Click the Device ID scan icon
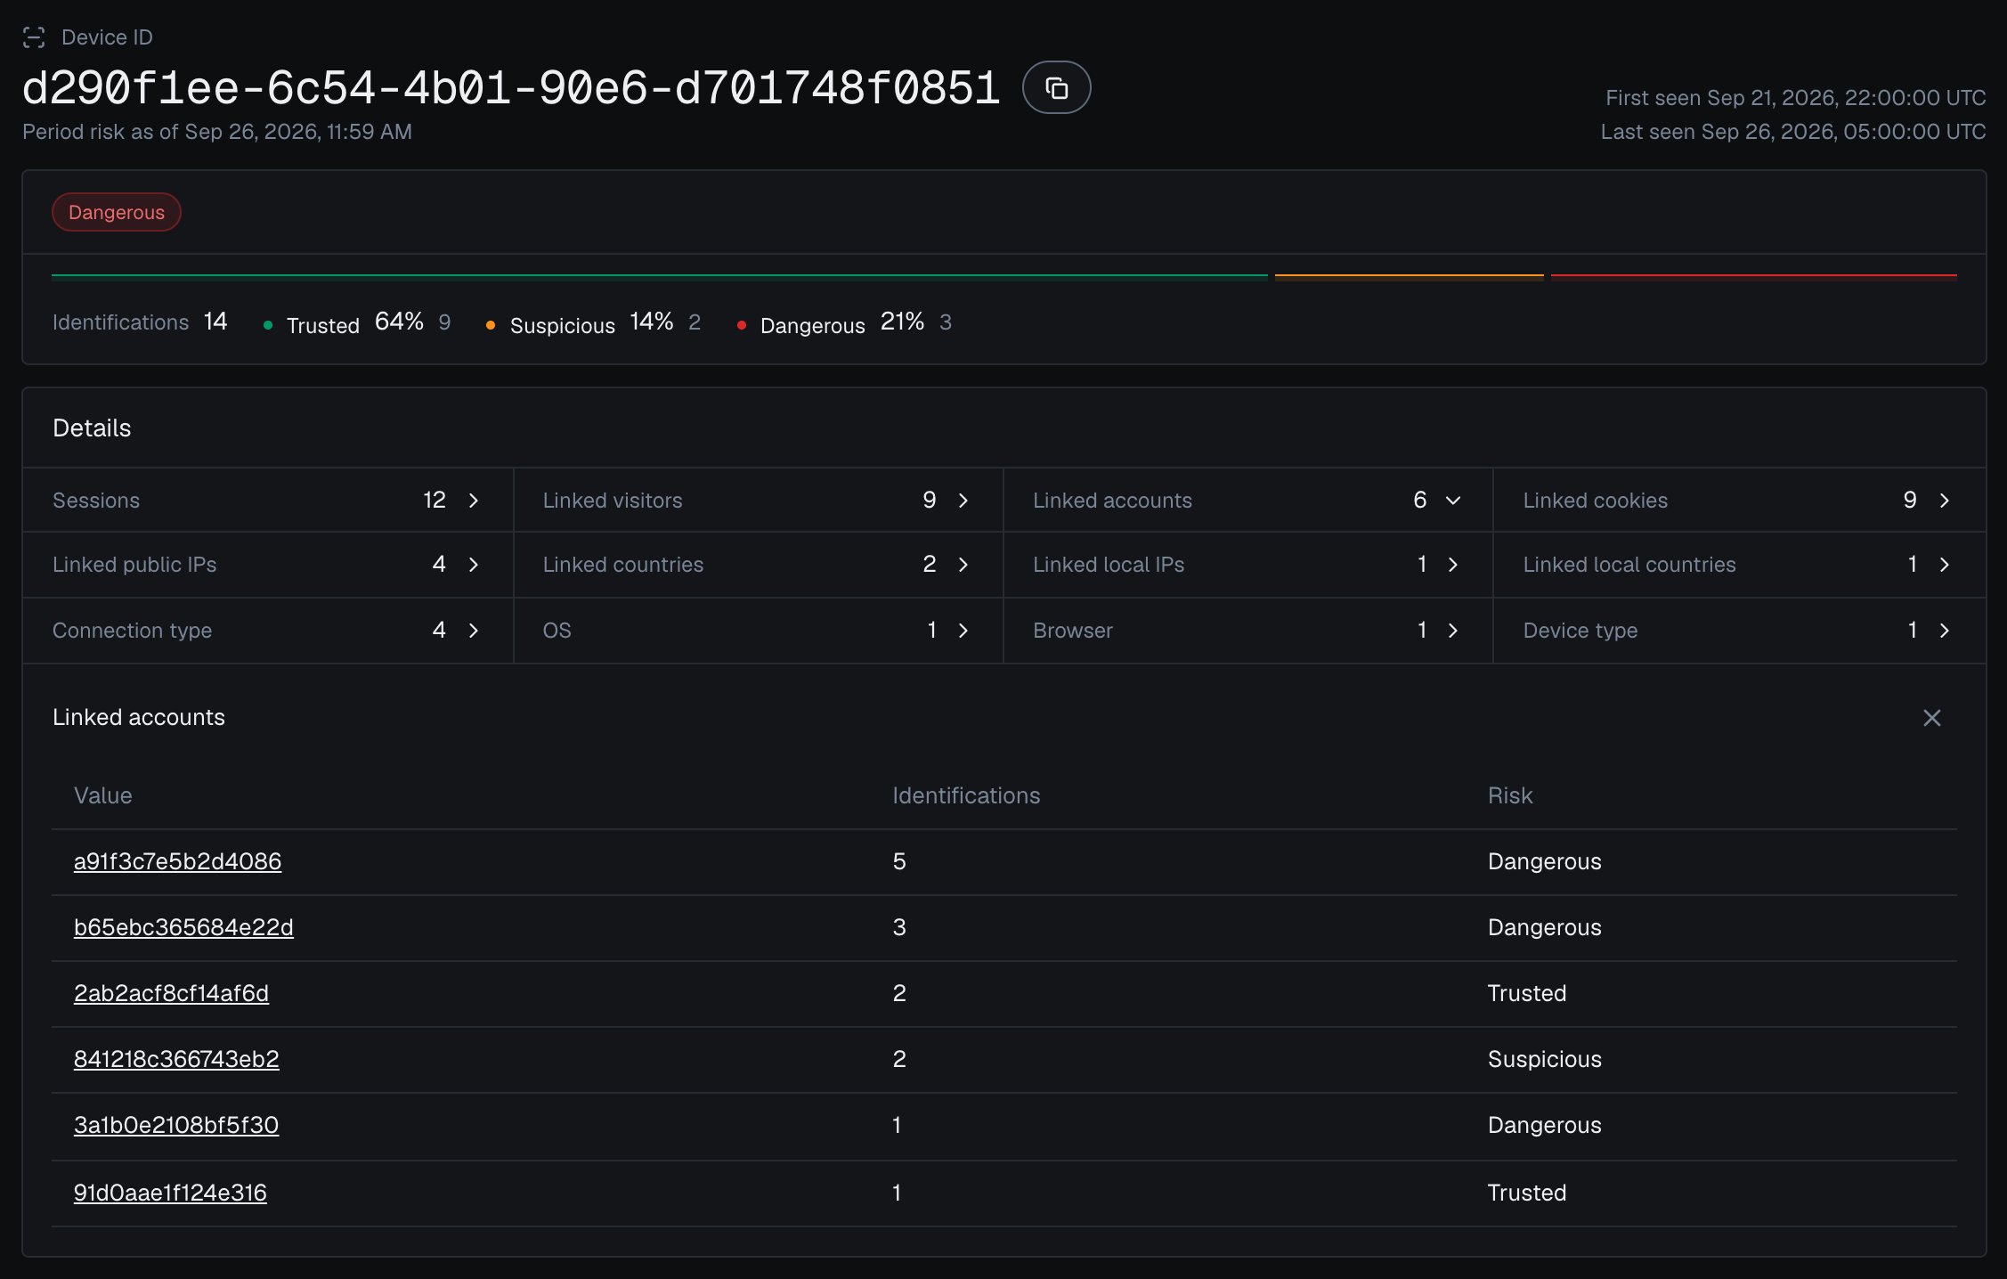The height and width of the screenshot is (1279, 2007). (x=34, y=37)
